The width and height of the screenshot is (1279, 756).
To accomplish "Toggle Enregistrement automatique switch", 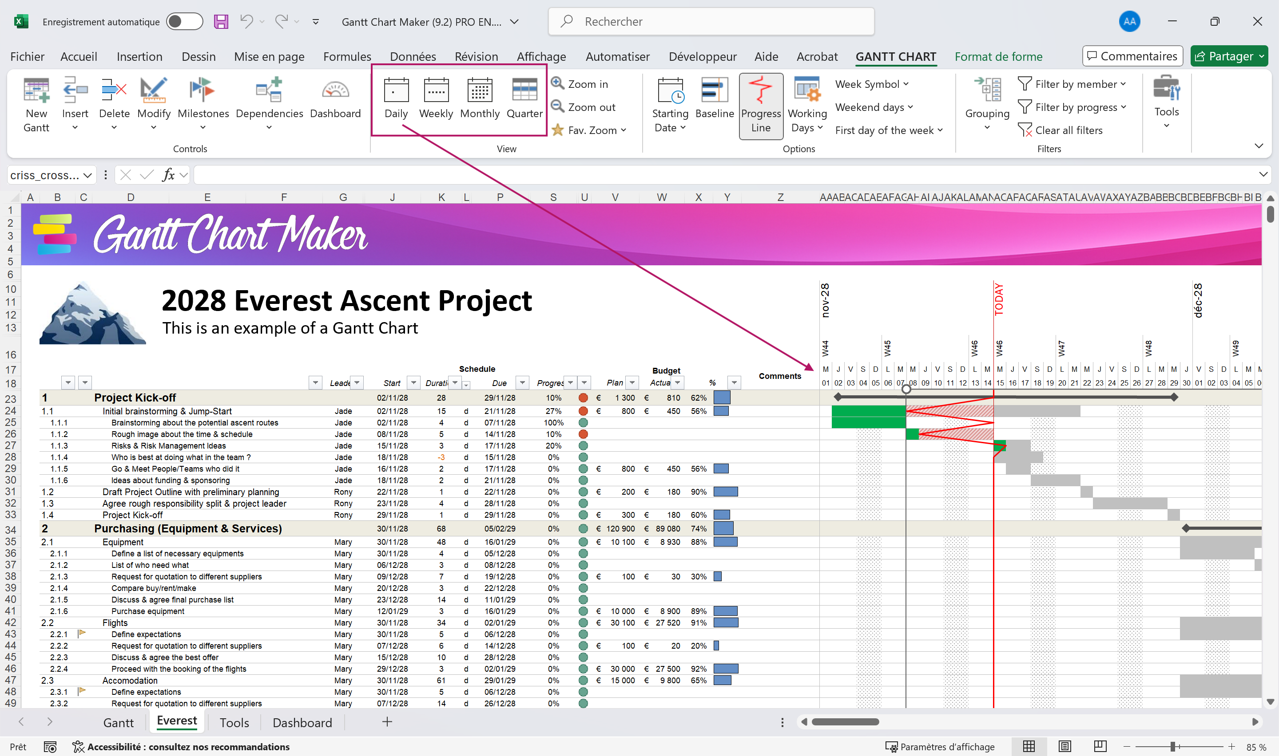I will (185, 22).
